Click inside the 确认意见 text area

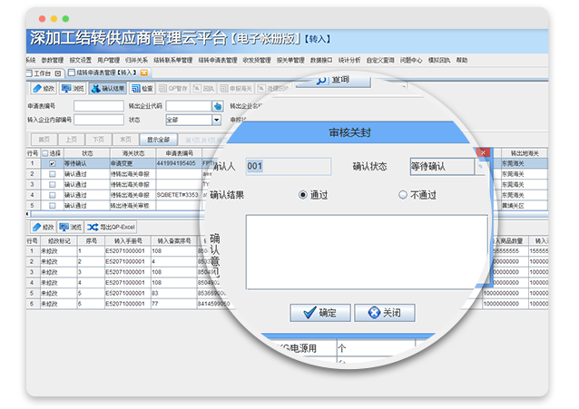tap(367, 252)
